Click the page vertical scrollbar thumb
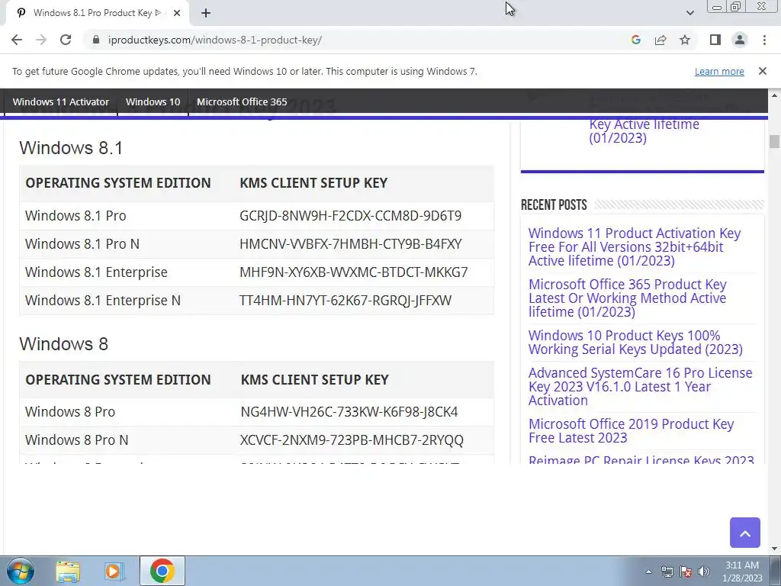Screen dimensions: 781x586 774,141
